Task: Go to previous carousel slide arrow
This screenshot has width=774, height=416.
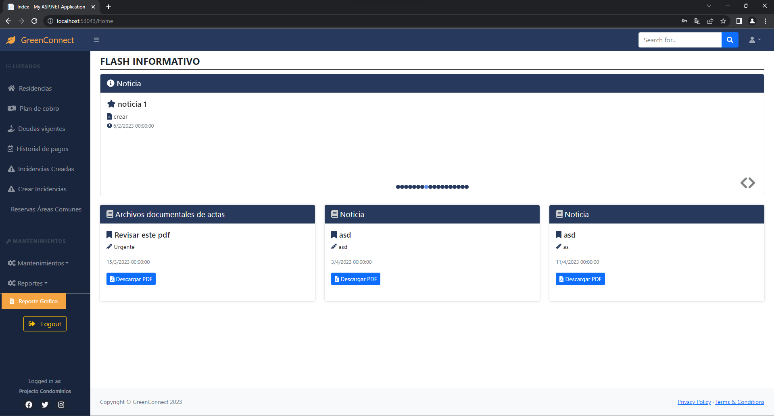Action: coord(744,183)
